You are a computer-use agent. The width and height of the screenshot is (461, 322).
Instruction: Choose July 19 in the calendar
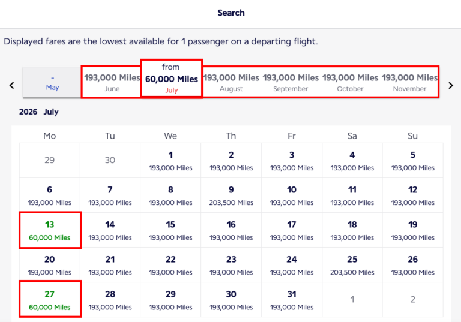pyautogui.click(x=413, y=230)
